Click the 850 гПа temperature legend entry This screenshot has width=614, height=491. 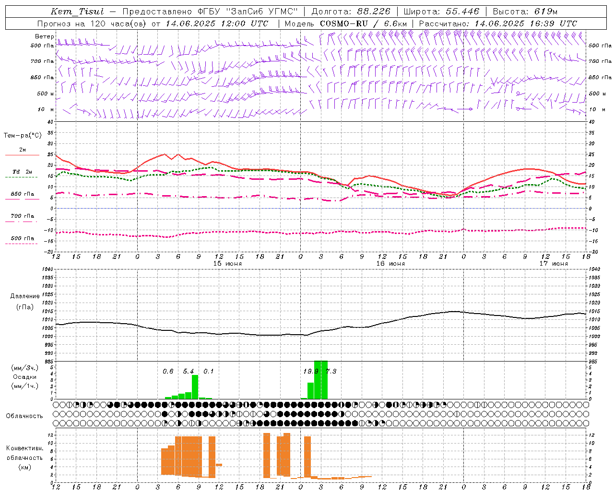(23, 194)
